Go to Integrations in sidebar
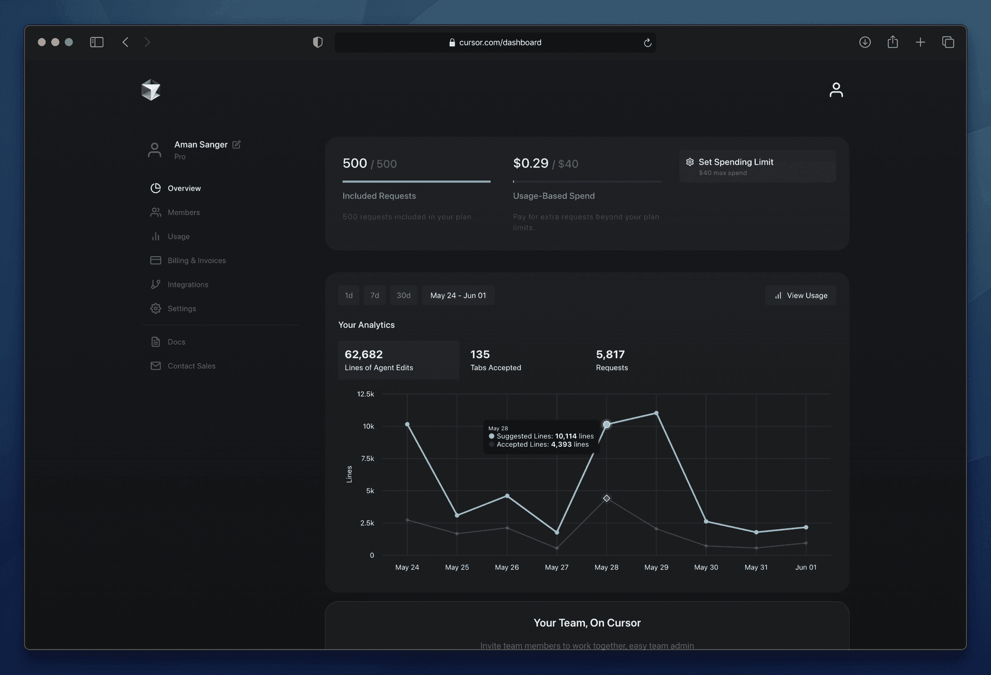 [187, 285]
